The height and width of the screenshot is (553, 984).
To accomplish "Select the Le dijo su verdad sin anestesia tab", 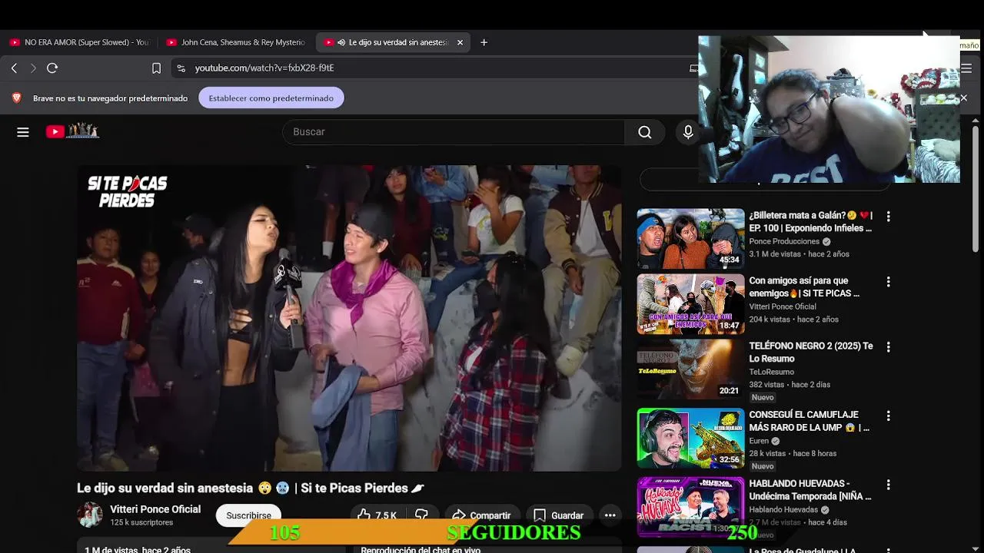I will click(392, 42).
